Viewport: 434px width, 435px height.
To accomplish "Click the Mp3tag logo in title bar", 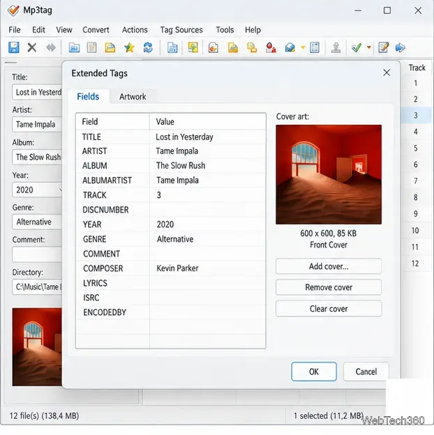I will pyautogui.click(x=13, y=10).
